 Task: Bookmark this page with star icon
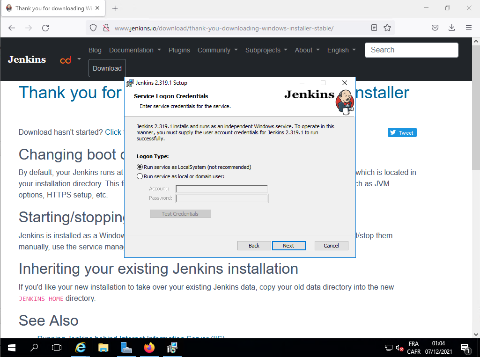[387, 28]
